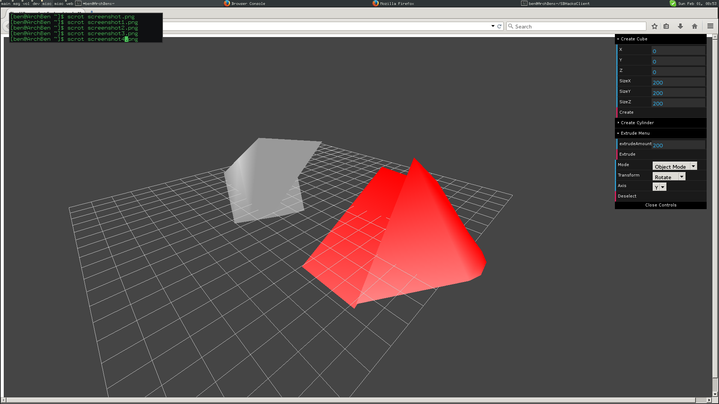The image size is (719, 404).
Task: Switch to SBHacksClient terminal taskbar window
Action: [555, 3]
